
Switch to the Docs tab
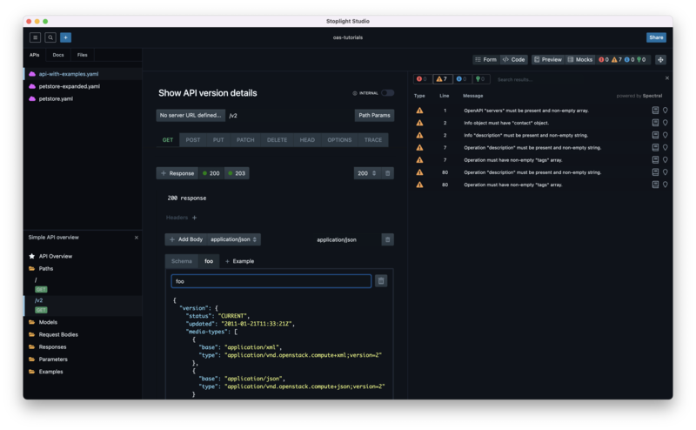coord(58,55)
